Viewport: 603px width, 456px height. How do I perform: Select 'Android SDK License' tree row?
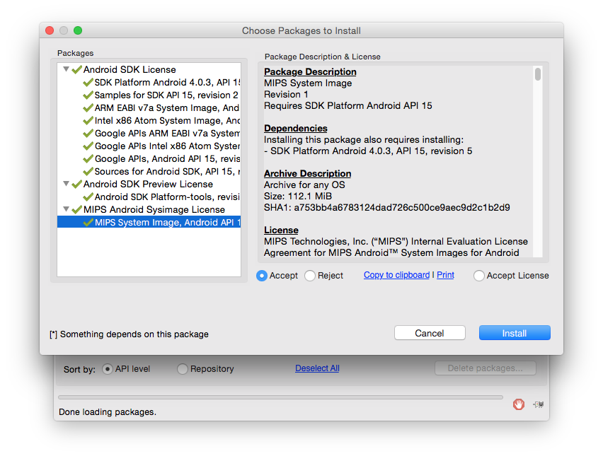pos(149,69)
